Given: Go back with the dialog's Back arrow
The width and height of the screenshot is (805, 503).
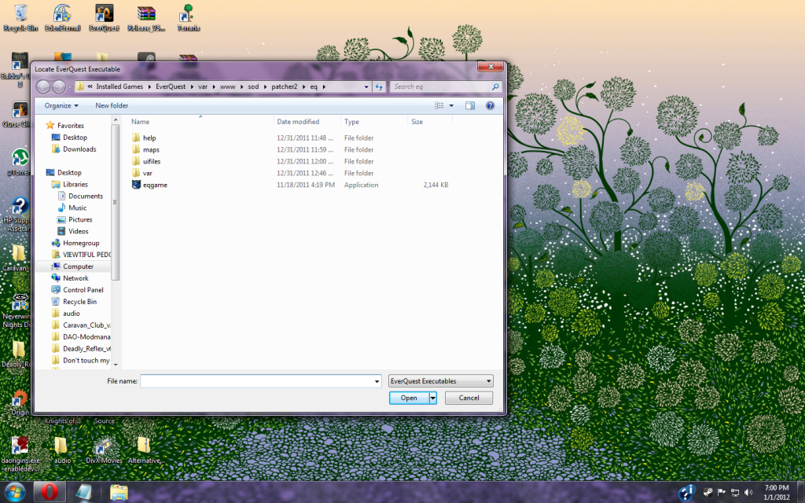Looking at the screenshot, I should click(x=43, y=86).
